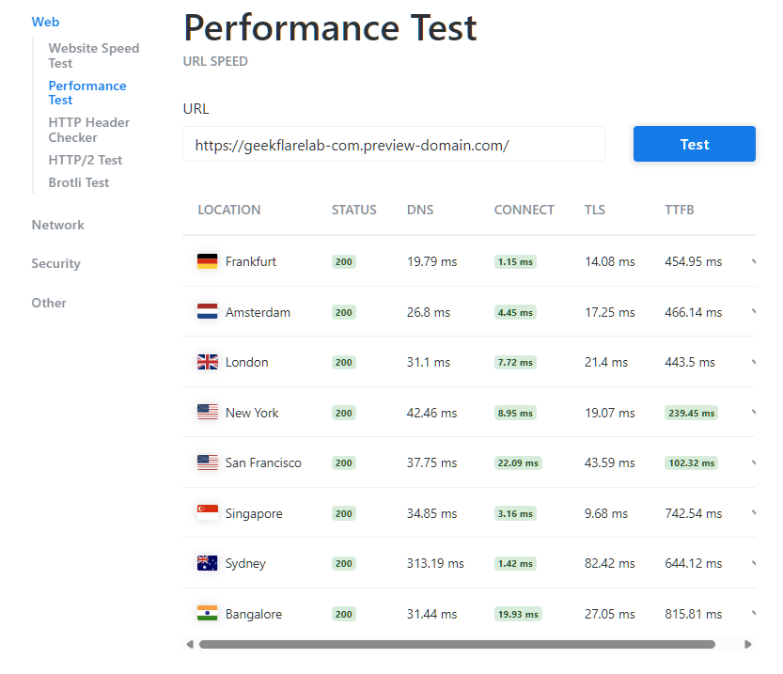Click the Netherlands flag next to Amsterdam

(x=209, y=311)
